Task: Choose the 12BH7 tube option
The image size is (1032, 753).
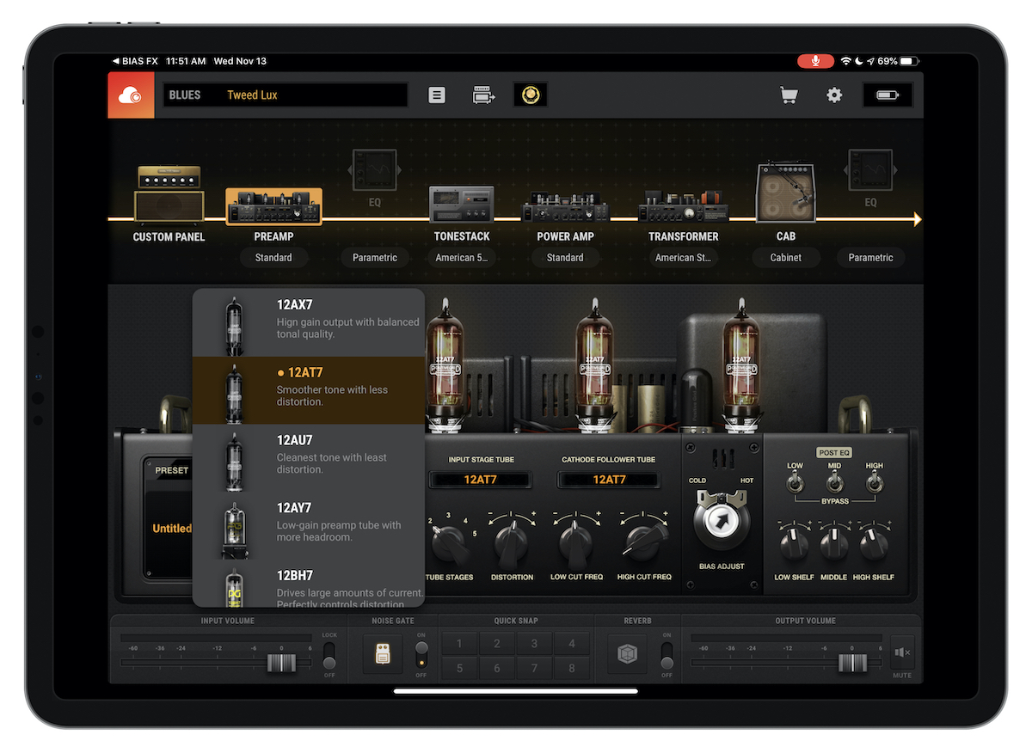Action: (x=308, y=585)
